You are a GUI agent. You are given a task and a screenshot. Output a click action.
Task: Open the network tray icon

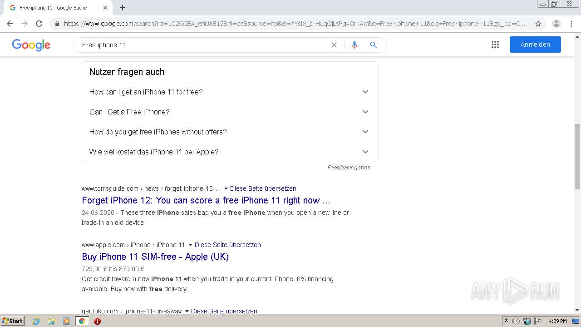tap(527, 321)
